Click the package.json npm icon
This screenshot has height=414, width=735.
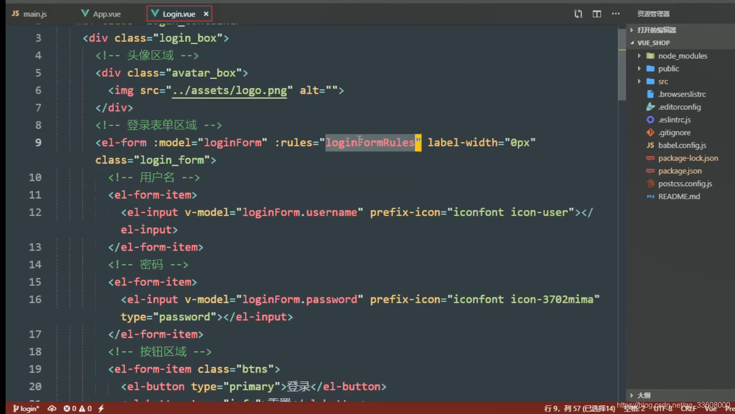click(x=650, y=171)
